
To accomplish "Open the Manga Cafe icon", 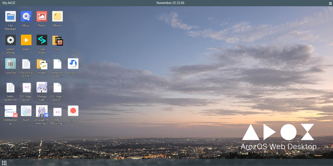I will pyautogui.click(x=42, y=87).
